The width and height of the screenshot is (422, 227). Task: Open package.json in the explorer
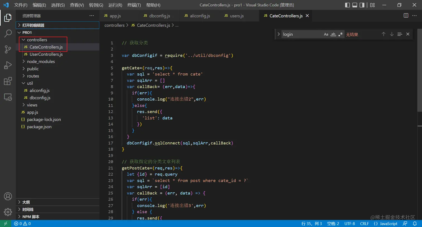(57, 127)
